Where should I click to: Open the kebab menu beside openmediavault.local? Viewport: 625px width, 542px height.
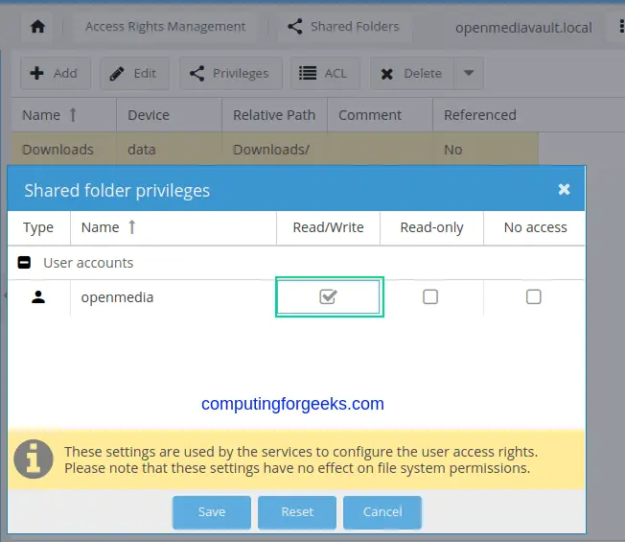(x=620, y=27)
